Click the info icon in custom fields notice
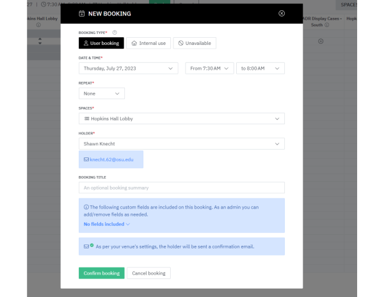384x297 pixels. (86, 207)
